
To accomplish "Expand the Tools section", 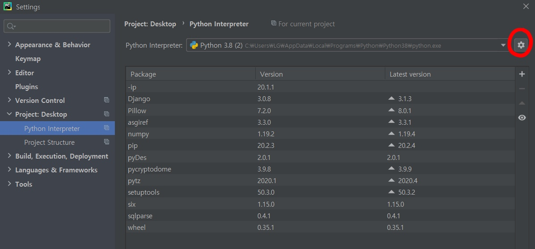I will click(9, 184).
